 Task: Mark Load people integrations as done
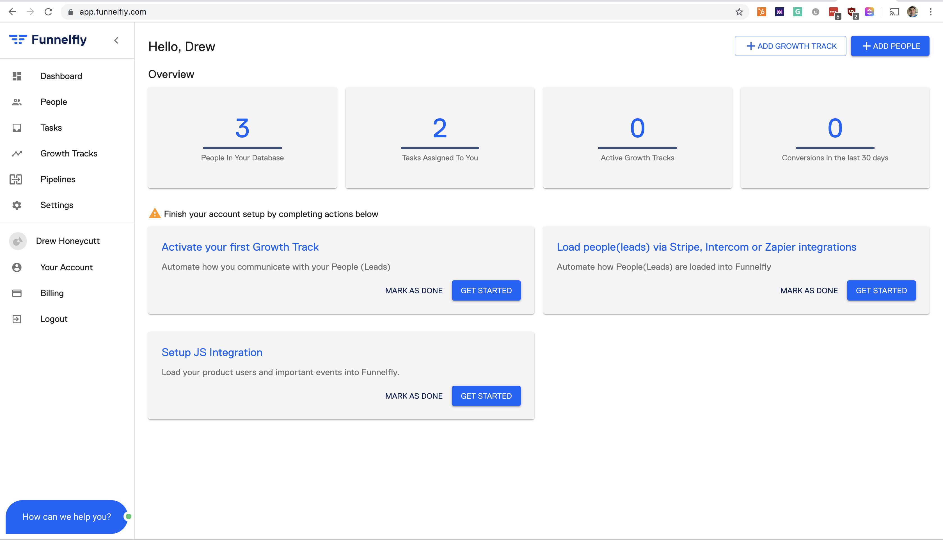[809, 291]
